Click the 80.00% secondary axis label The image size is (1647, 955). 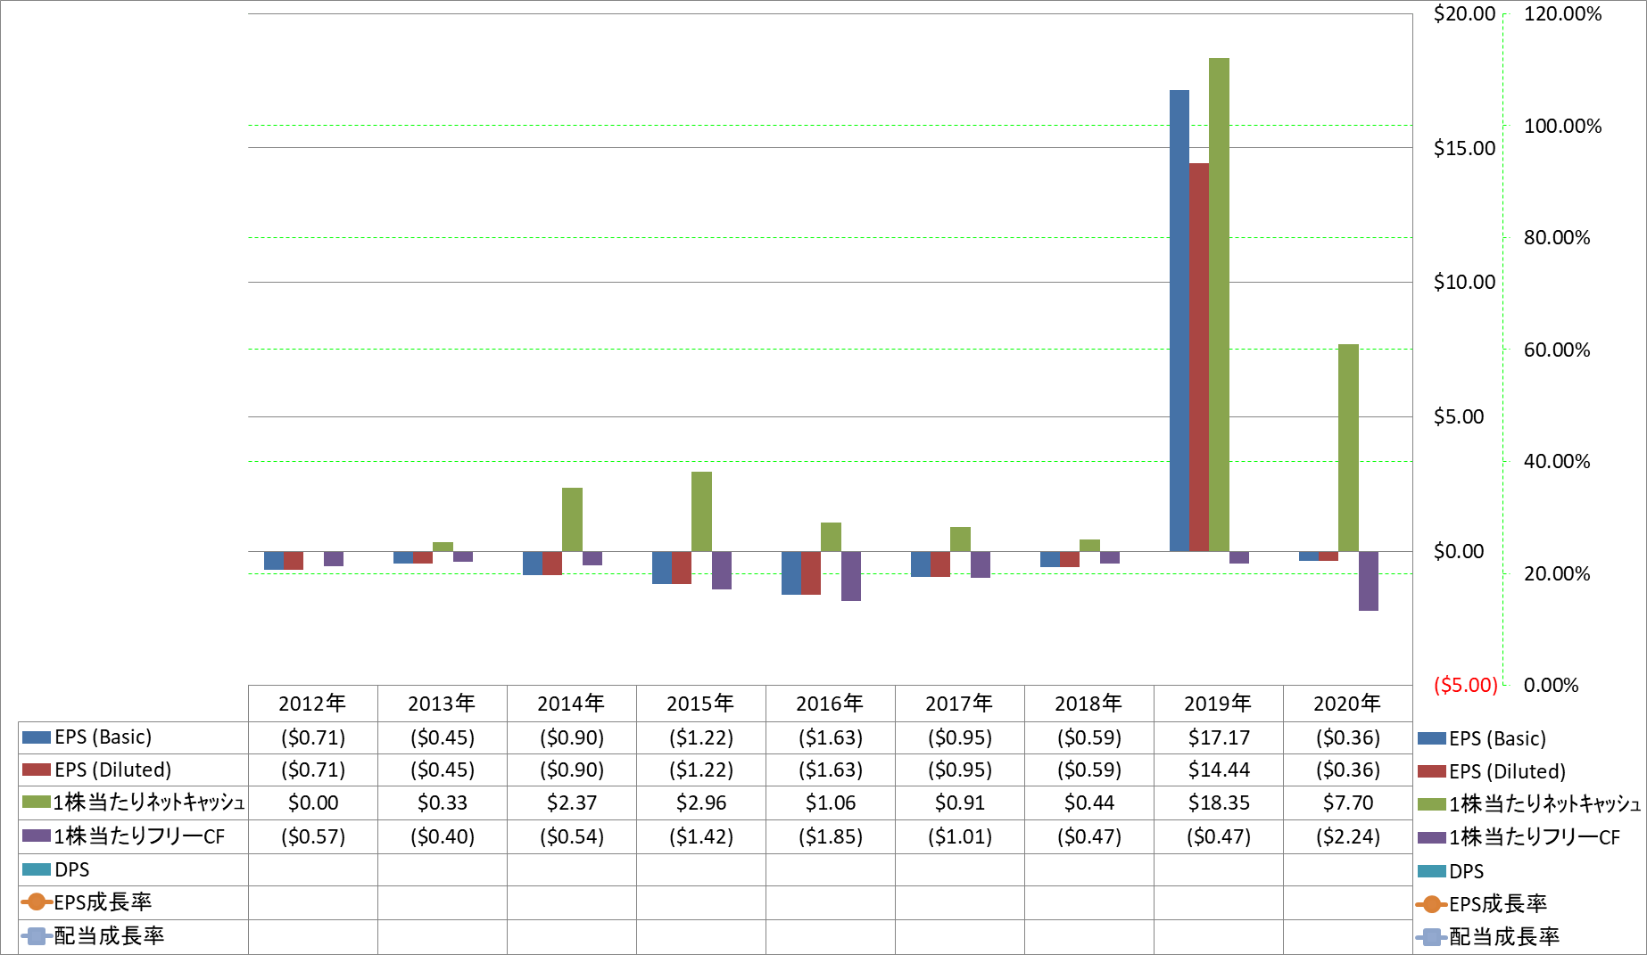point(1557,237)
